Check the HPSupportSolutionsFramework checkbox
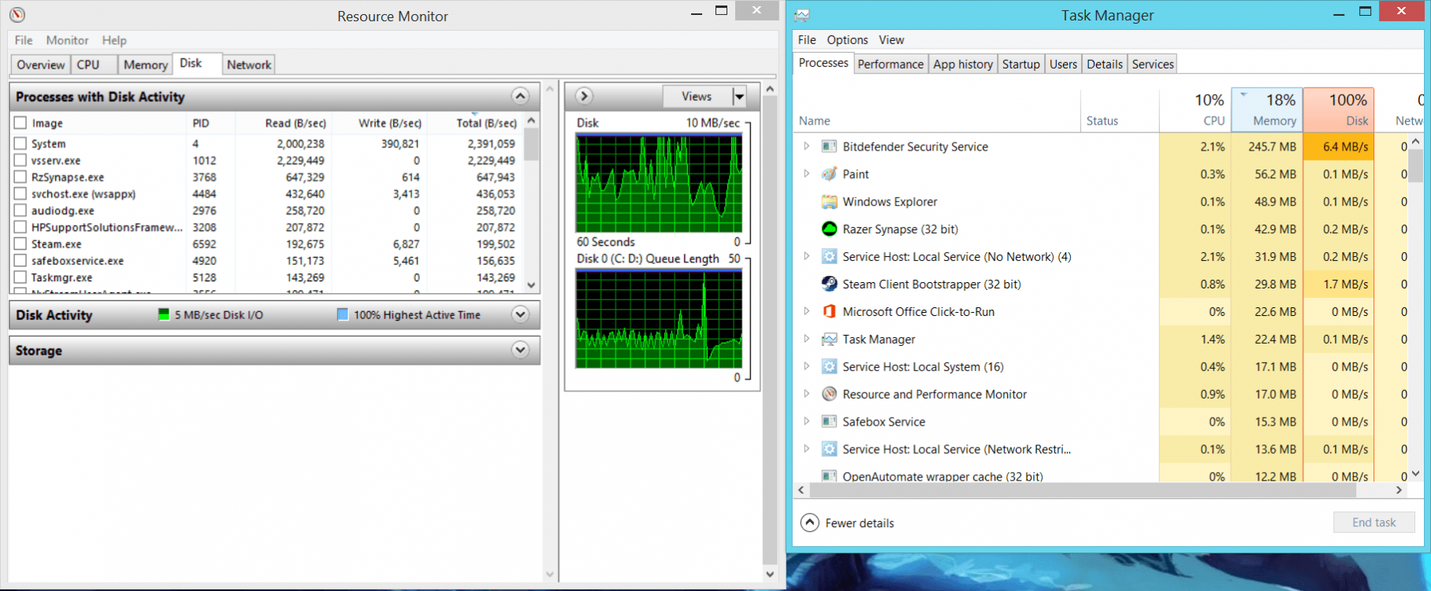 20,227
